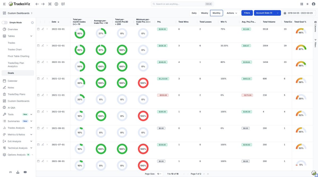Click the light/dark theme sun icon

click(x=307, y=4)
